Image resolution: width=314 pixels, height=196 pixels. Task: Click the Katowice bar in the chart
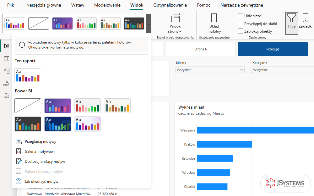click(215, 158)
